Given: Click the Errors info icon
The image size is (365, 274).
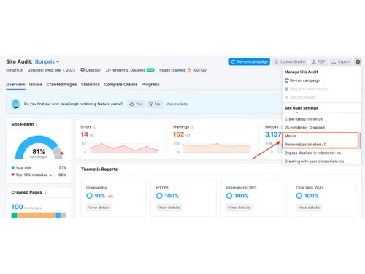Looking at the screenshot, I should click(x=94, y=127).
